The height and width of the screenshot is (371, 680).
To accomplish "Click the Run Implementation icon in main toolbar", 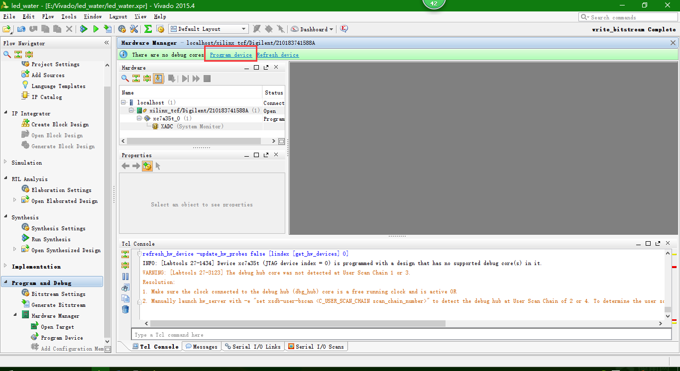I will (96, 29).
